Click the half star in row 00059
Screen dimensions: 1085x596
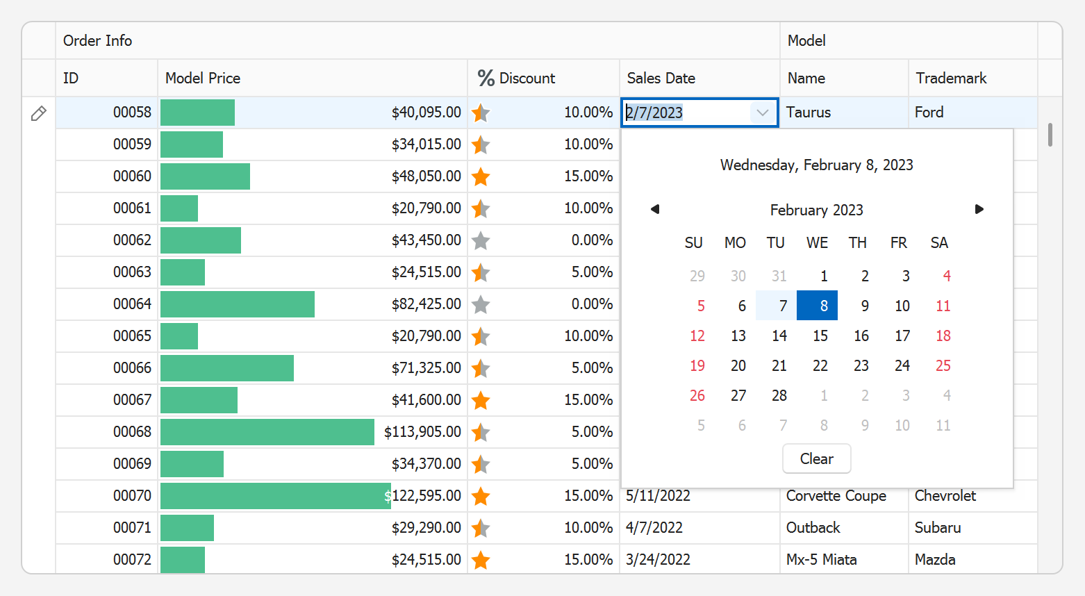point(481,144)
